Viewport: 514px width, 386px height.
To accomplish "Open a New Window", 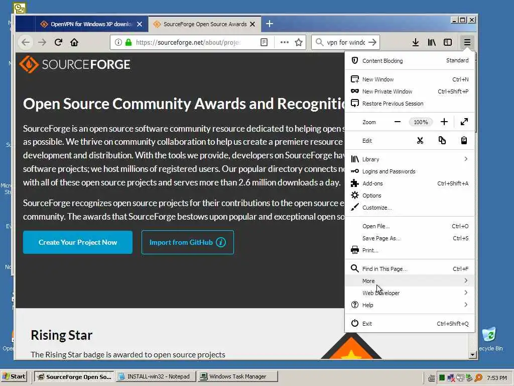I will click(x=410, y=79).
